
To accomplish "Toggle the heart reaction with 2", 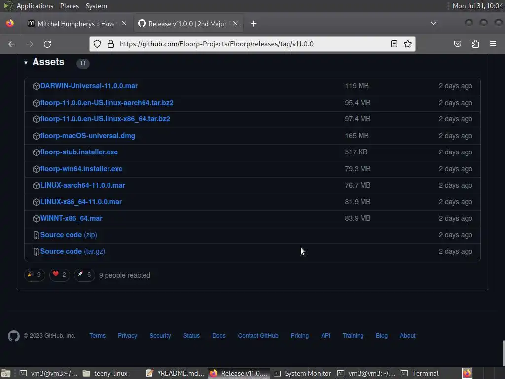I will pos(60,275).
